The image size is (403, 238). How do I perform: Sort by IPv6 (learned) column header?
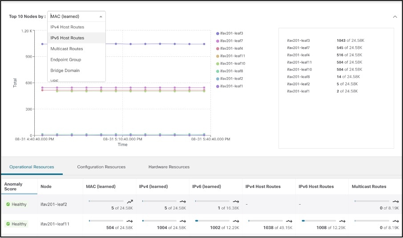[x=216, y=186]
